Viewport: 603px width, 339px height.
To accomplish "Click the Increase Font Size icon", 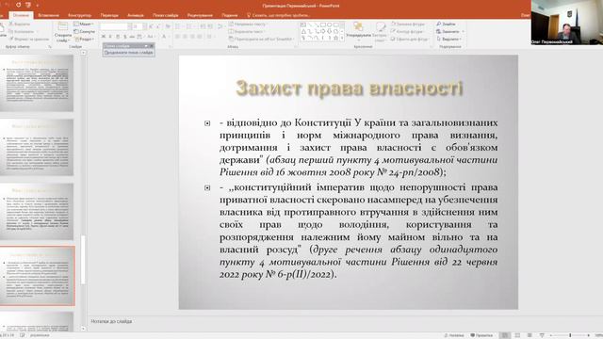I will 151,26.
